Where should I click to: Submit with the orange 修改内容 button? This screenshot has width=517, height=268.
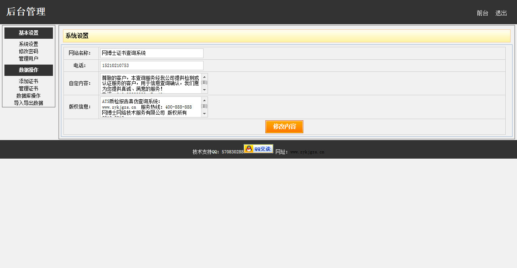pos(284,127)
